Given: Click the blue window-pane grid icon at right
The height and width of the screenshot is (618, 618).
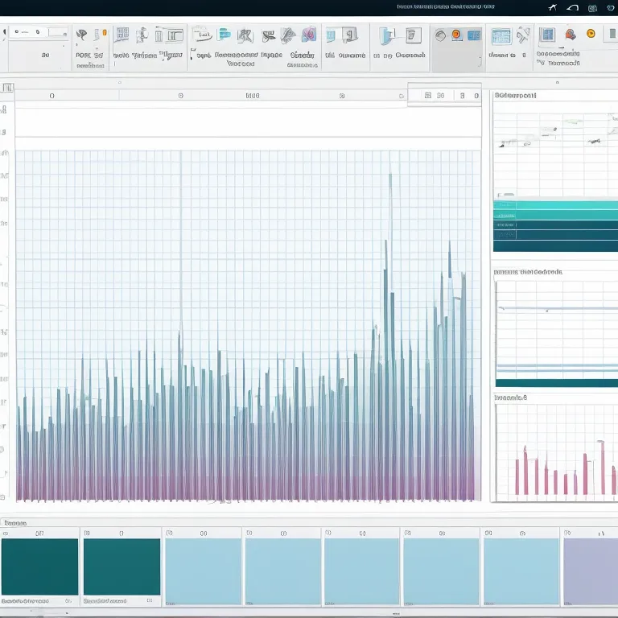Looking at the screenshot, I should coord(547,35).
